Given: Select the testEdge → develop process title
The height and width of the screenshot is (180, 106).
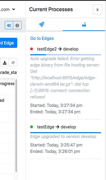Looking at the screenshot, I should [56, 127].
